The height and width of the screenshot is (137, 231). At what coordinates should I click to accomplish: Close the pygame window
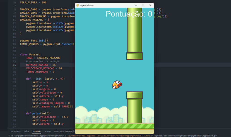pos(150,5)
